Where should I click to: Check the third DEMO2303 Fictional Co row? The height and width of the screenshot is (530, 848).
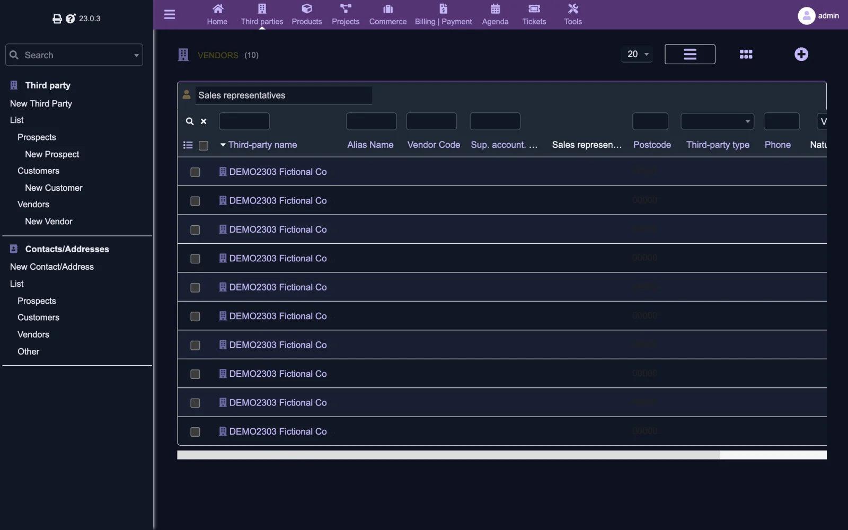(x=195, y=230)
